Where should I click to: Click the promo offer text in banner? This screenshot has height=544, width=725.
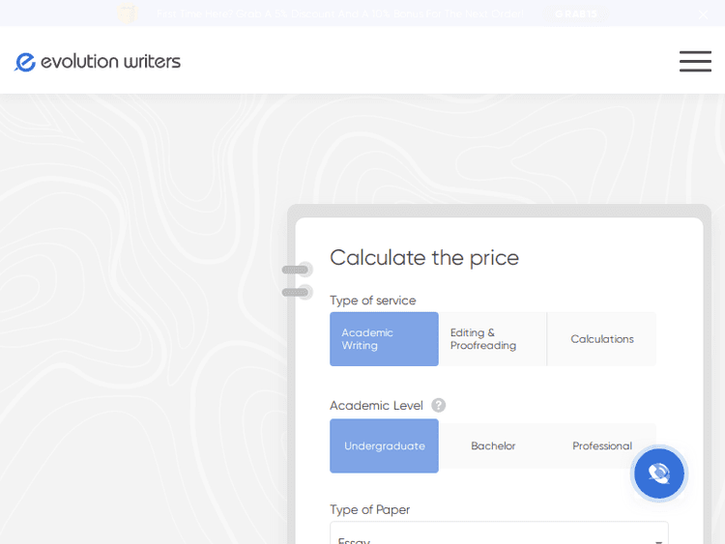[x=338, y=14]
